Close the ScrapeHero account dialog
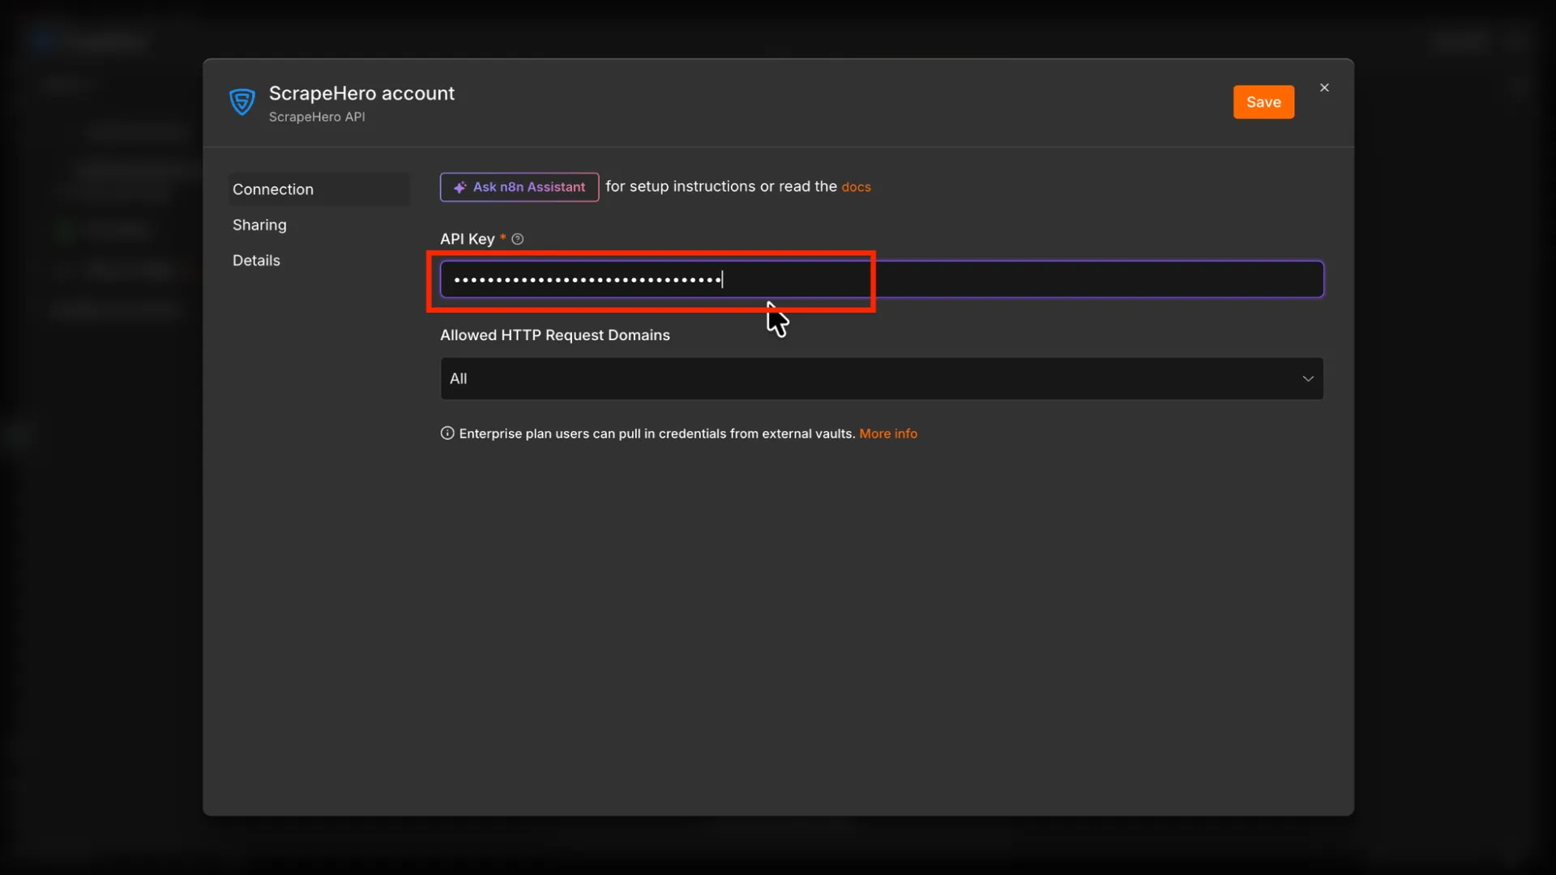Viewport: 1556px width, 875px height. click(x=1324, y=87)
